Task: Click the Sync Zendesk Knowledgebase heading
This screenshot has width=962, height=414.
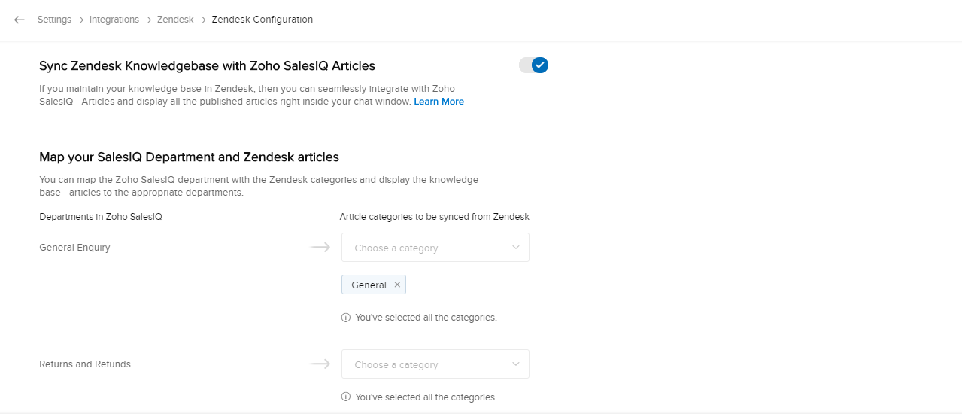Action: tap(207, 65)
